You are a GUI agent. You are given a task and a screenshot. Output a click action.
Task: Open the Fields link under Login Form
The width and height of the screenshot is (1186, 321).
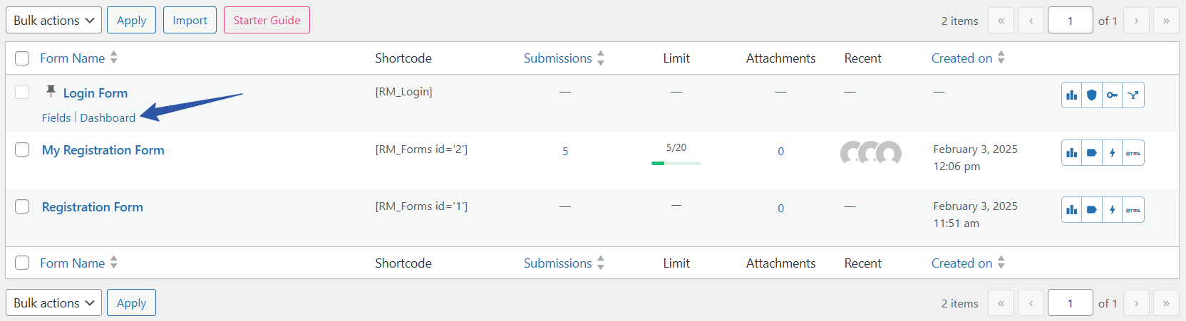coord(56,117)
